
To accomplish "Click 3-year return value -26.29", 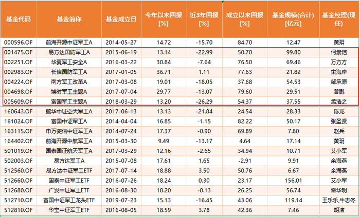I will click(204, 102).
